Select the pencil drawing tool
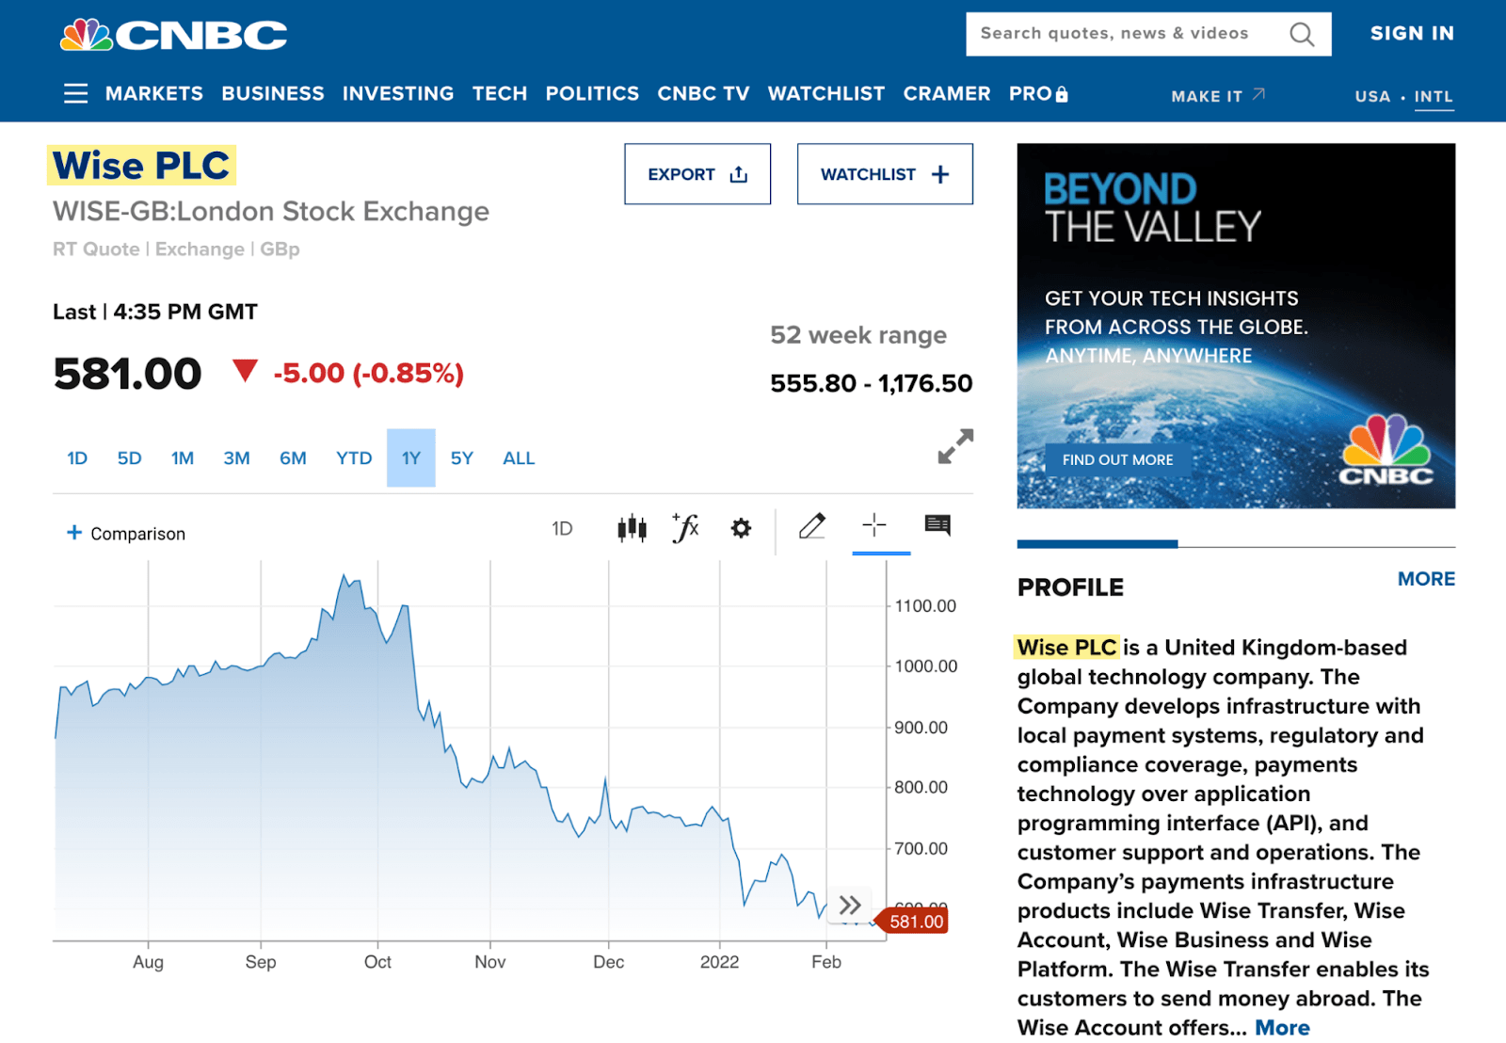This screenshot has height=1043, width=1506. click(x=811, y=525)
